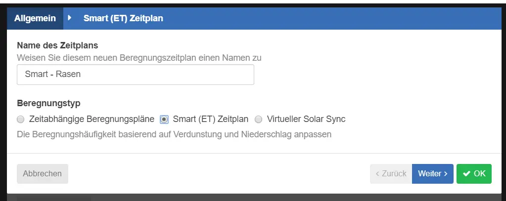506x201 pixels.
Task: Choose the Virtueller Solar Sync radio button
Action: pyautogui.click(x=258, y=119)
